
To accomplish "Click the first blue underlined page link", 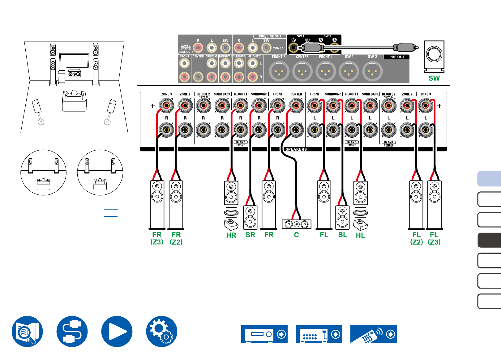I will (111, 209).
